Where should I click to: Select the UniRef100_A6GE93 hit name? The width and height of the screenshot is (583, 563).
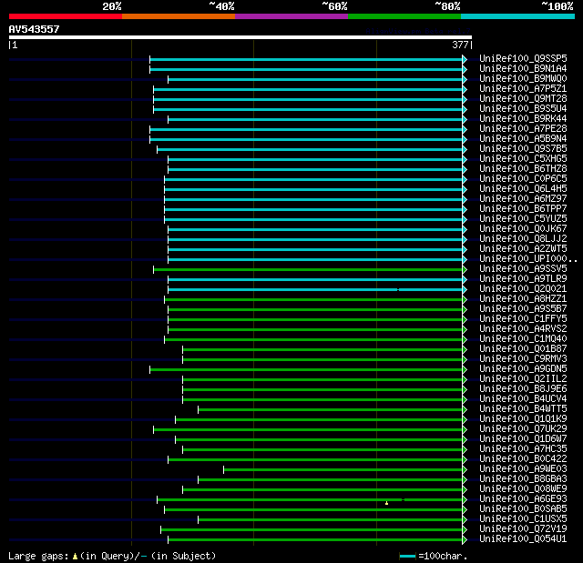point(523,499)
